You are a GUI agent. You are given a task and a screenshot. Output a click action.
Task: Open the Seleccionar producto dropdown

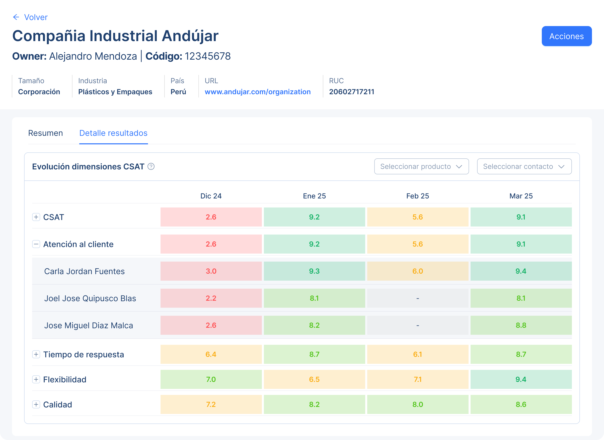coord(421,166)
